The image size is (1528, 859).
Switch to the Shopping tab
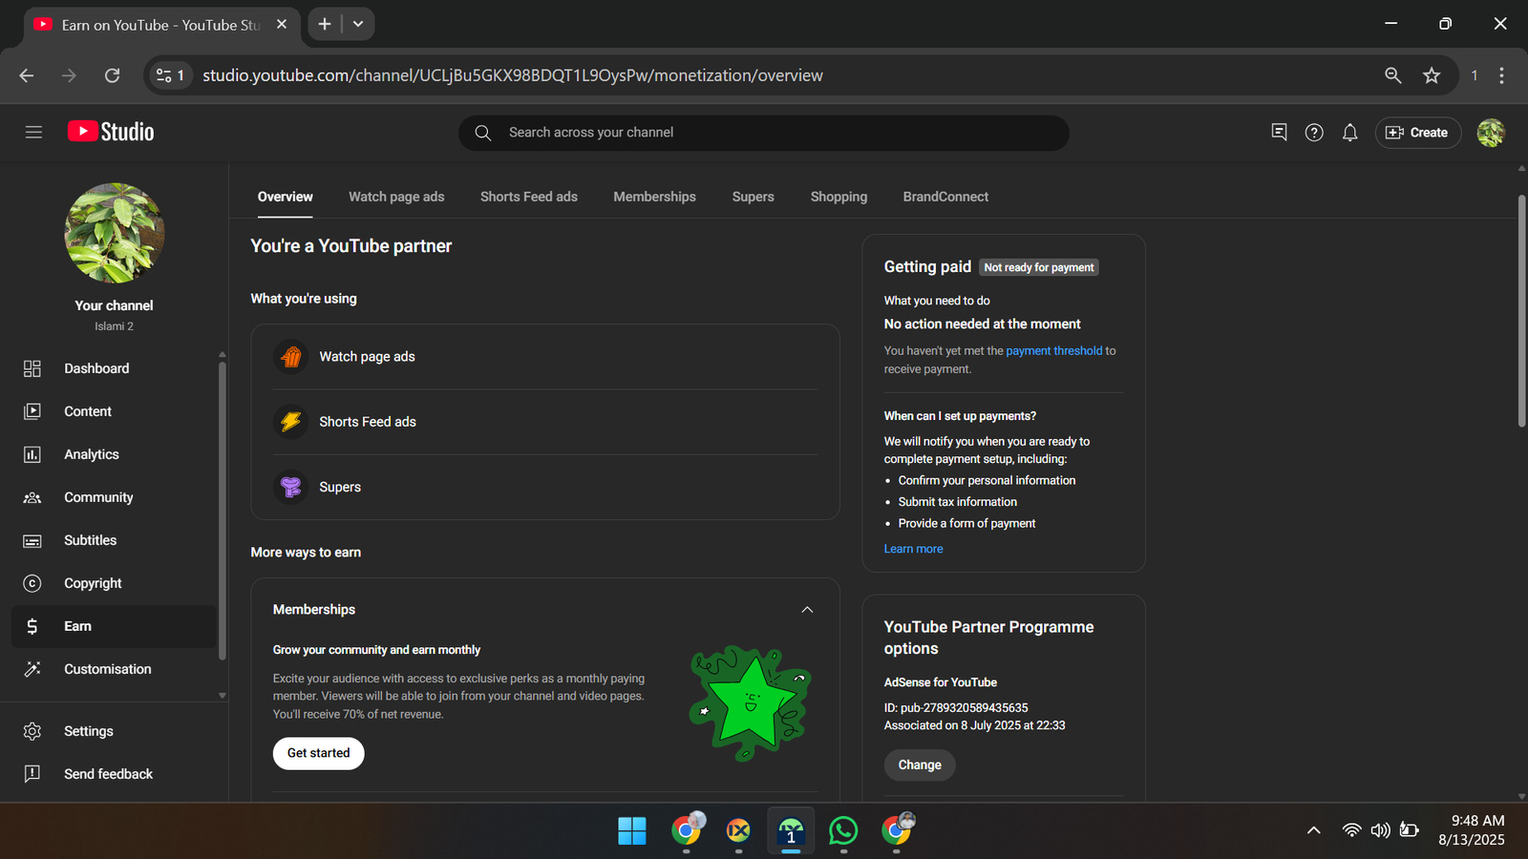[x=838, y=197]
